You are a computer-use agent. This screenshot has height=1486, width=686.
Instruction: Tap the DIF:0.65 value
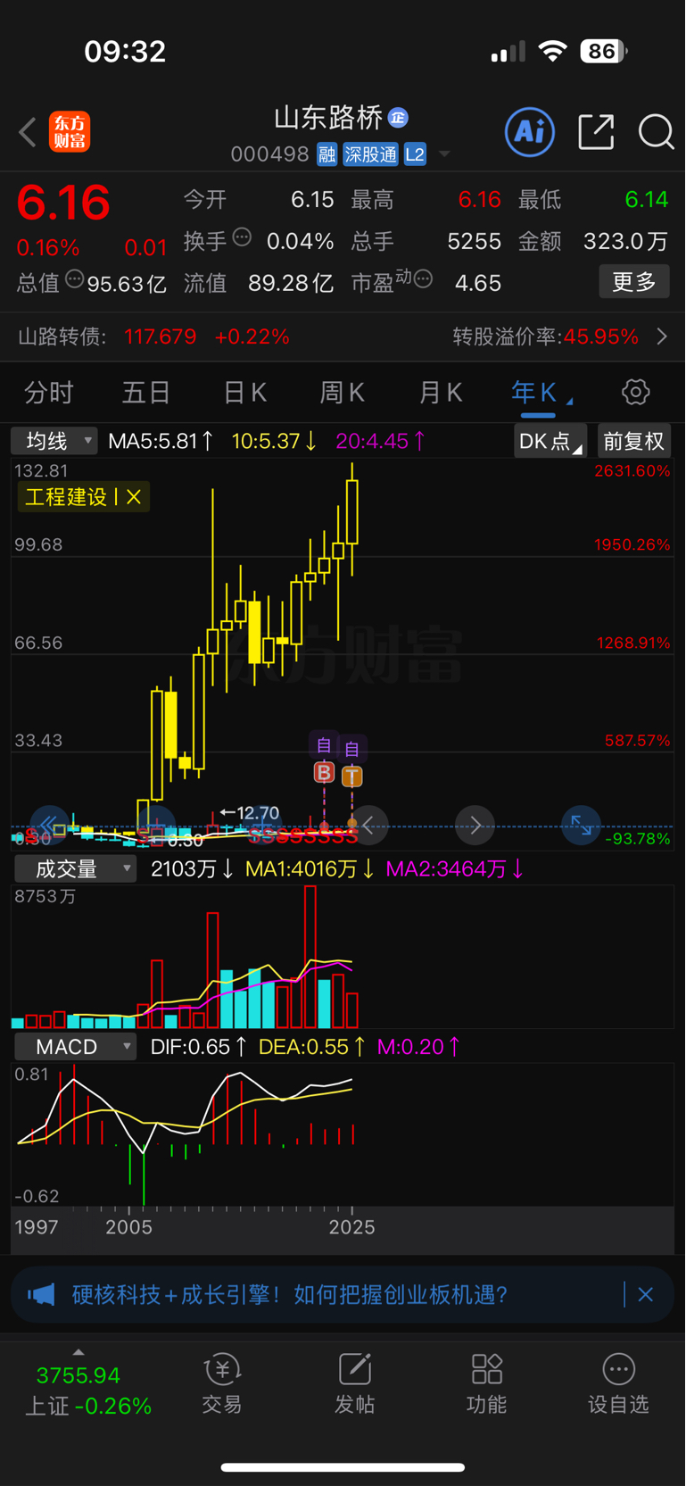pos(198,1047)
